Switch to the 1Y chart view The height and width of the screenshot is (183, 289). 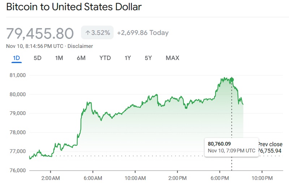point(128,58)
